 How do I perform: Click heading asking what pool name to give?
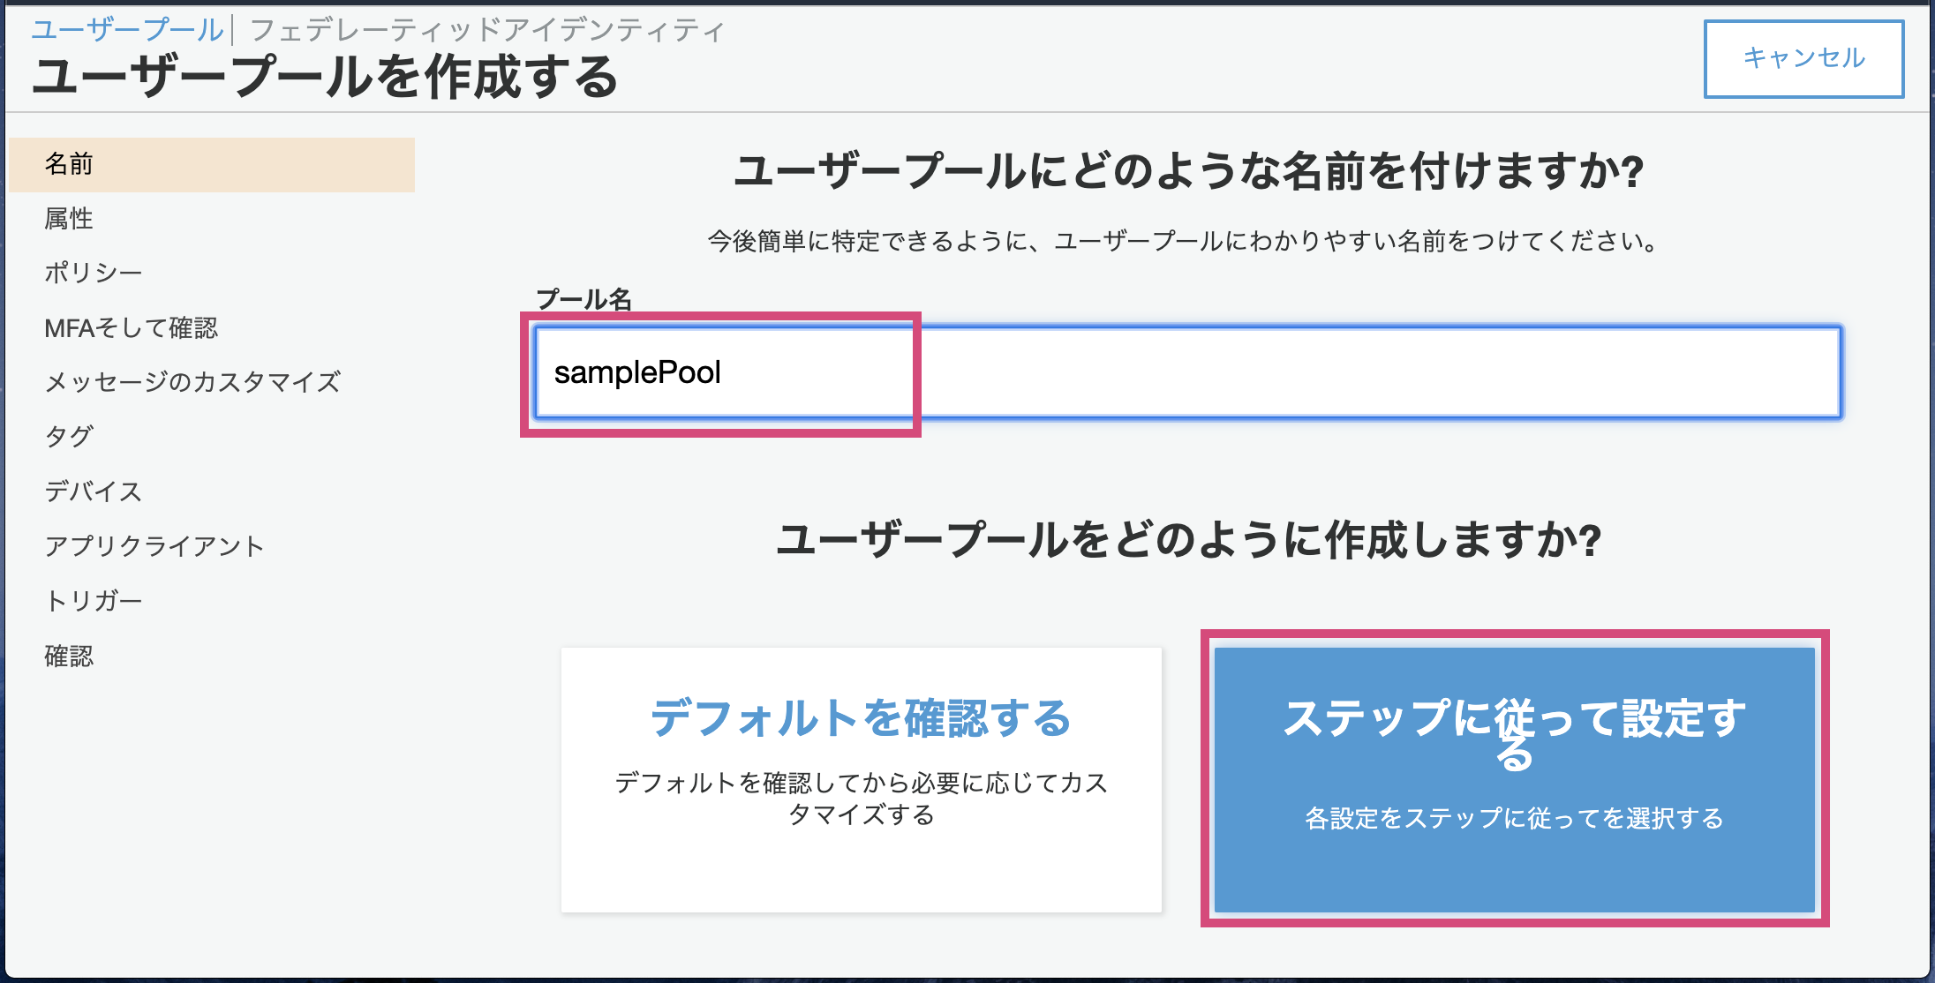click(1187, 171)
